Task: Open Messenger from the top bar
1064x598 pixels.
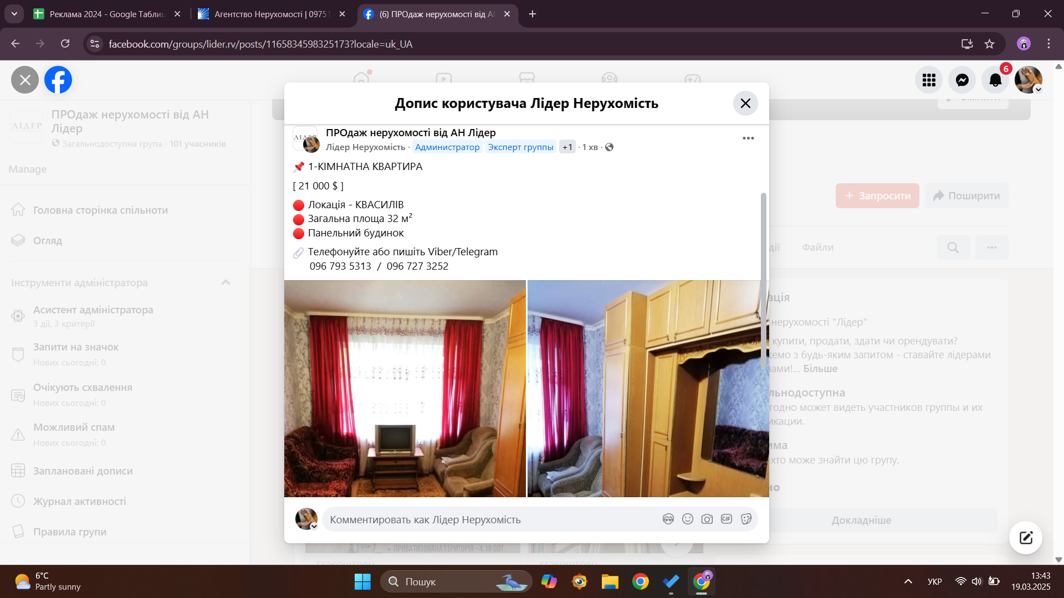Action: 962,80
